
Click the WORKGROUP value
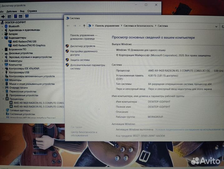point(155,117)
